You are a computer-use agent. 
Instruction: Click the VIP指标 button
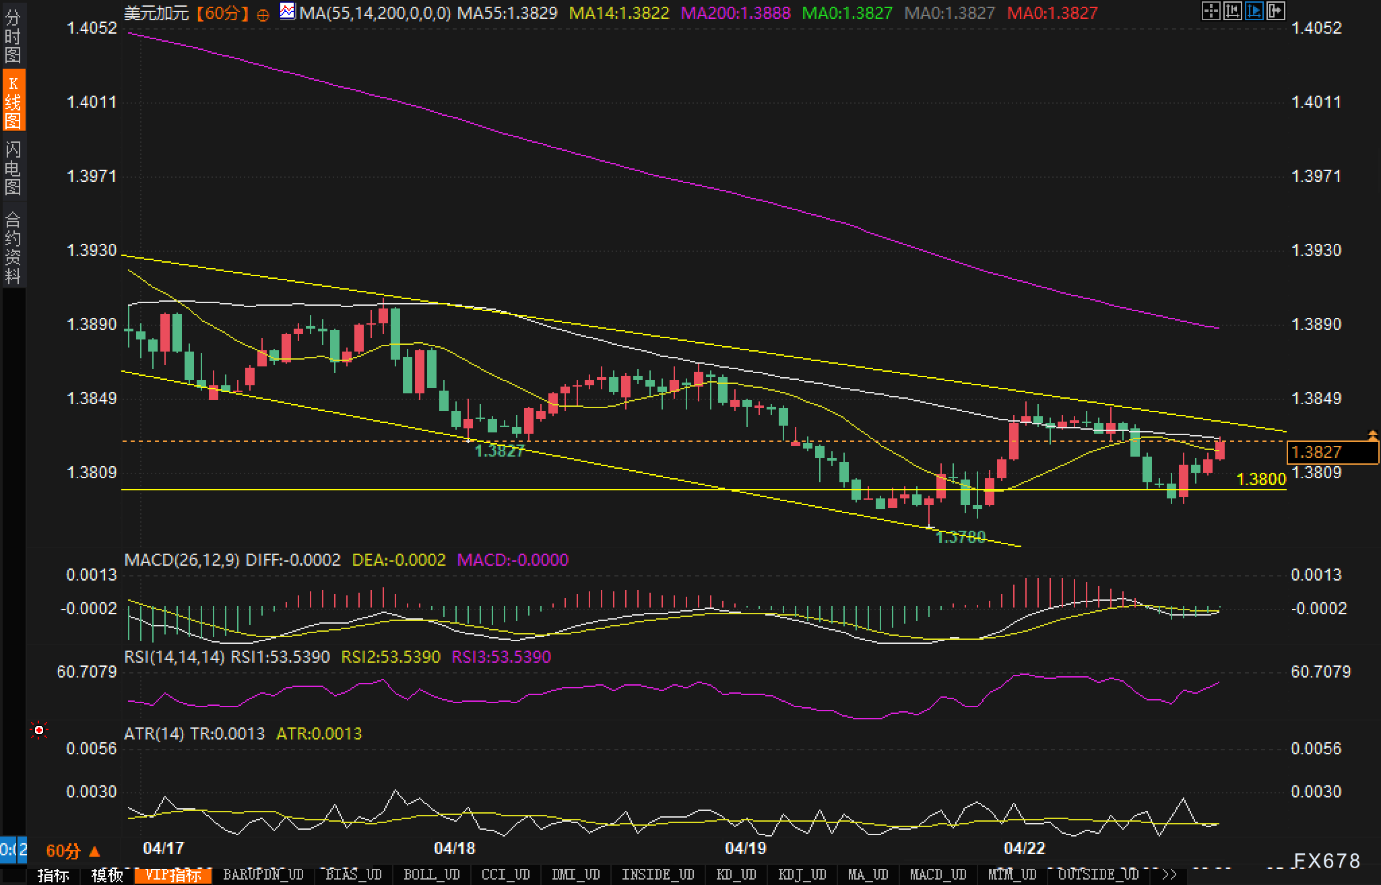tap(173, 875)
